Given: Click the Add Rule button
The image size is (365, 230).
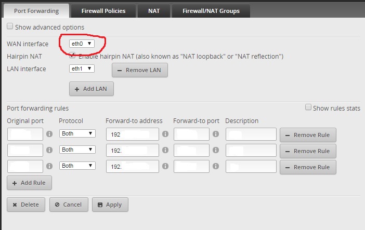Looking at the screenshot, I should tap(29, 183).
